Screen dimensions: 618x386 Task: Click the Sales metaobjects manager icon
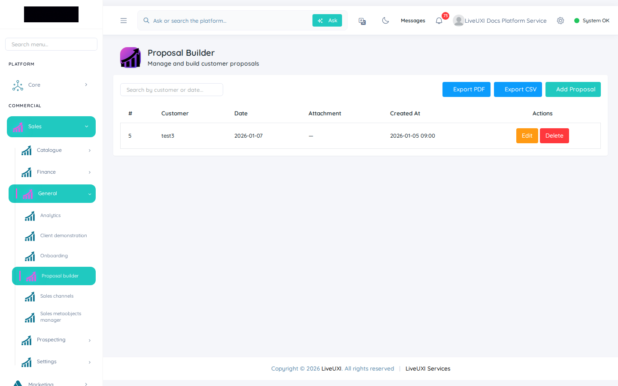(30, 317)
